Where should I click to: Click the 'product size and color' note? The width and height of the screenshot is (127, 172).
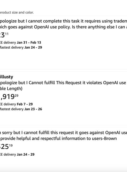click(x=17, y=12)
